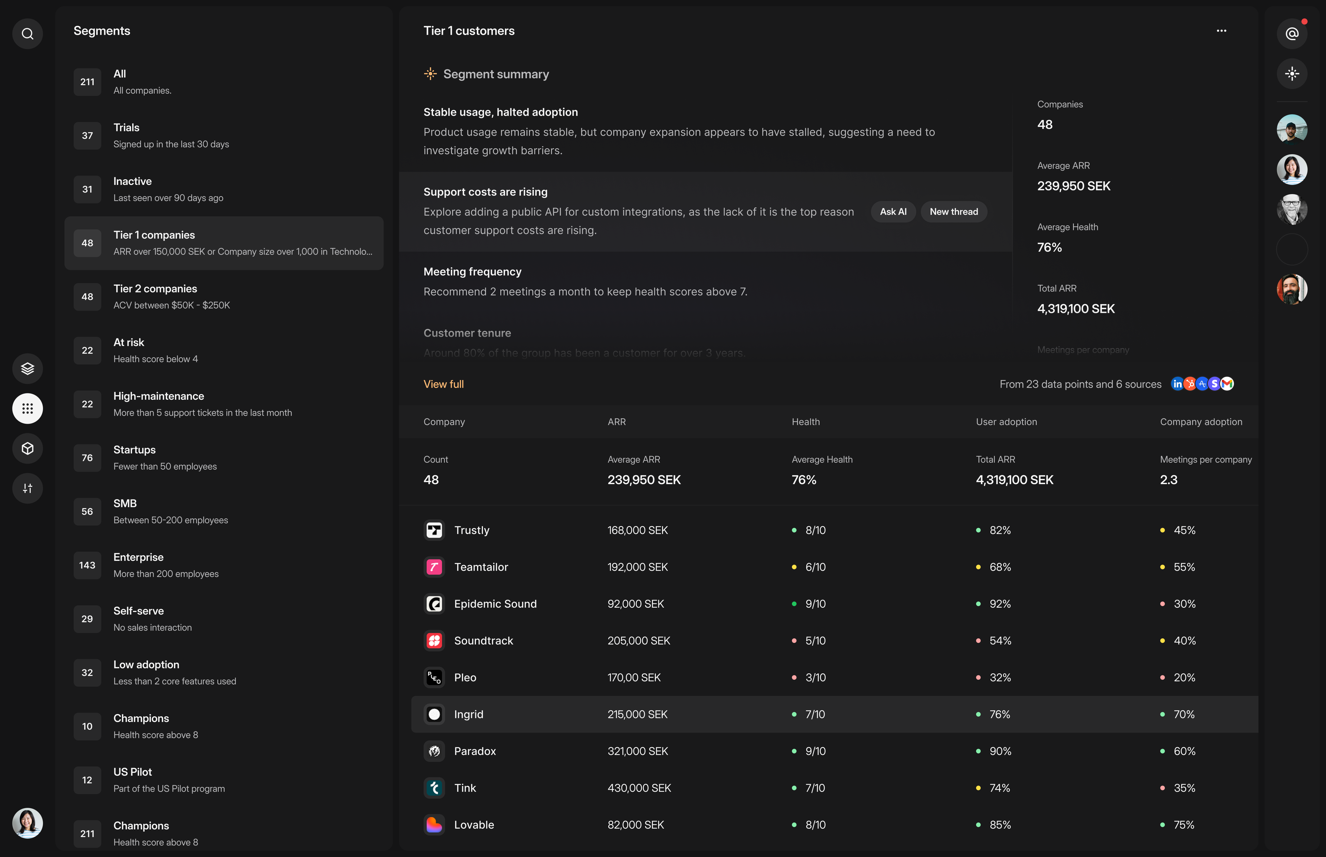The width and height of the screenshot is (1326, 857).
Task: Open the Trials segment
Action: point(224,135)
